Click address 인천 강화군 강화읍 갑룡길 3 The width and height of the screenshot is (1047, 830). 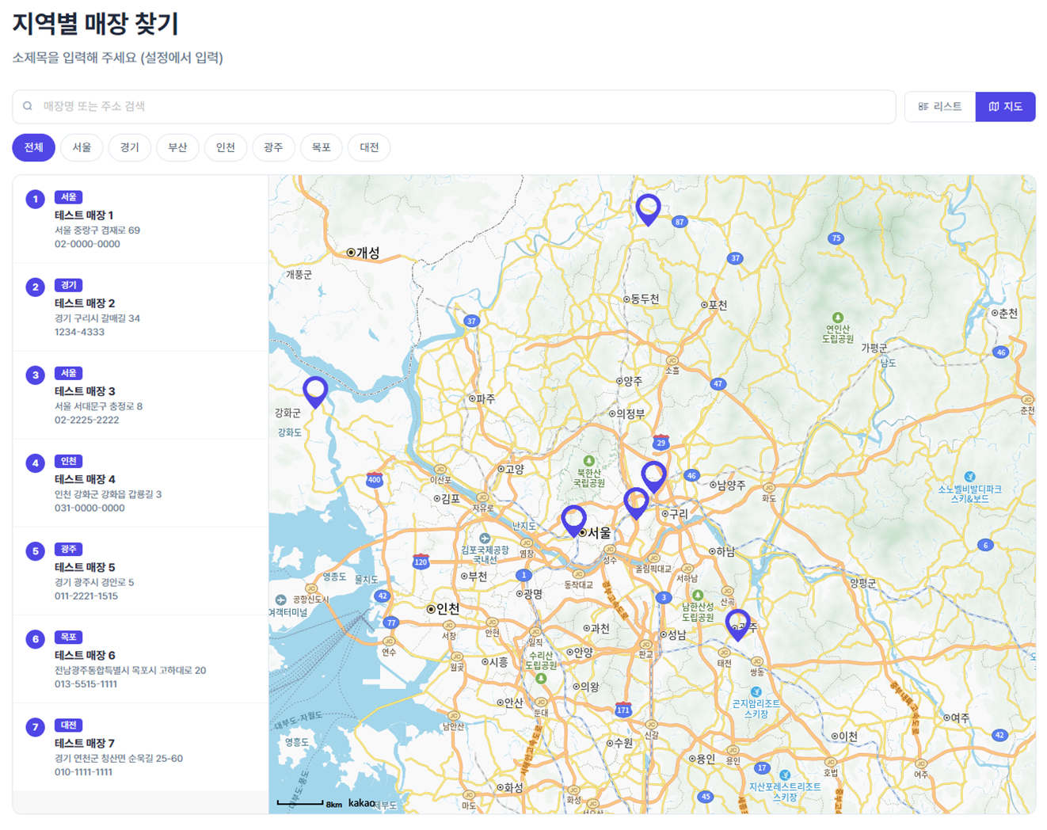pyautogui.click(x=109, y=494)
